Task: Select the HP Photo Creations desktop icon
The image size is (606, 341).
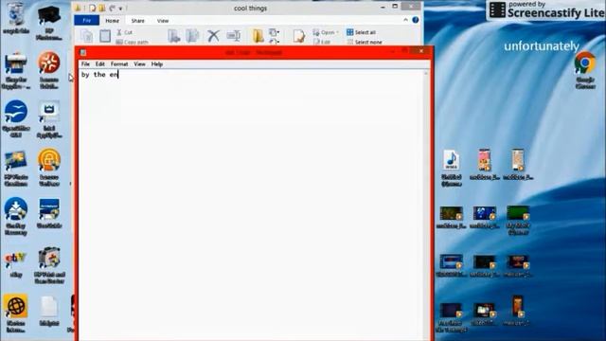Action: pyautogui.click(x=16, y=169)
